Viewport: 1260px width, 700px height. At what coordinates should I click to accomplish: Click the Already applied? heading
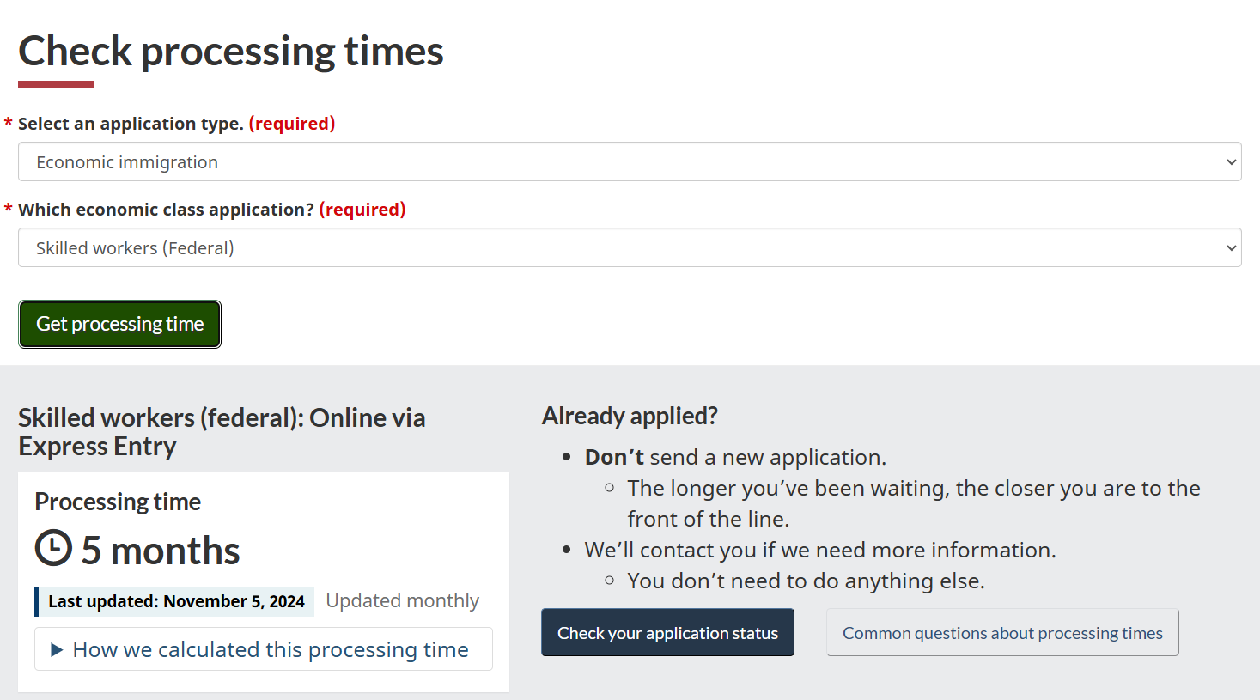point(630,416)
